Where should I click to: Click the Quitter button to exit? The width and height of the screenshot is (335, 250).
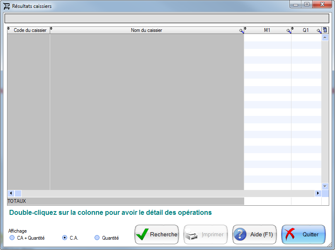pos(303,234)
